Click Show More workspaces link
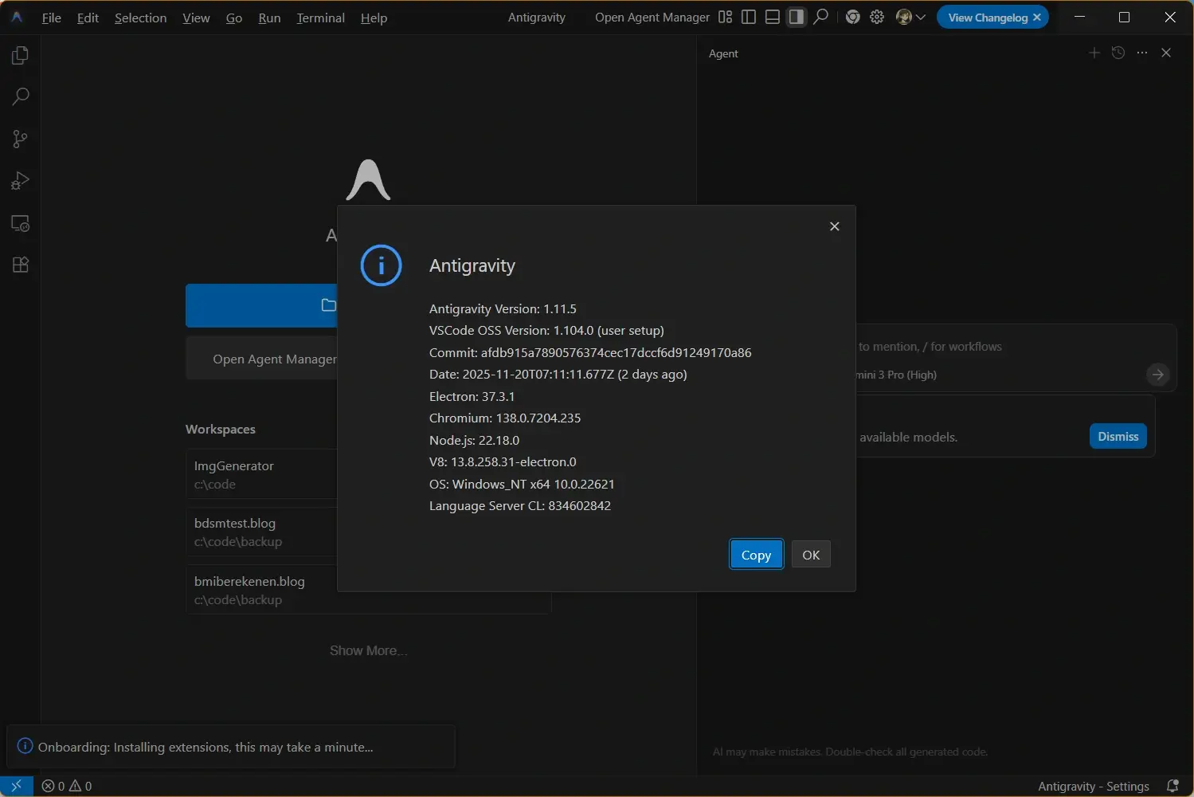The width and height of the screenshot is (1194, 797). click(368, 650)
